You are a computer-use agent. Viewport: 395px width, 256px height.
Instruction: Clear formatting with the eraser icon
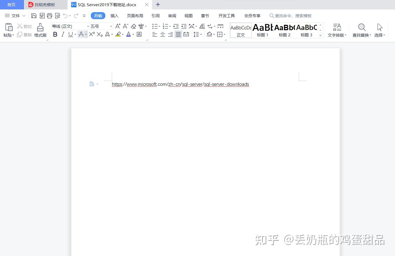[133, 26]
